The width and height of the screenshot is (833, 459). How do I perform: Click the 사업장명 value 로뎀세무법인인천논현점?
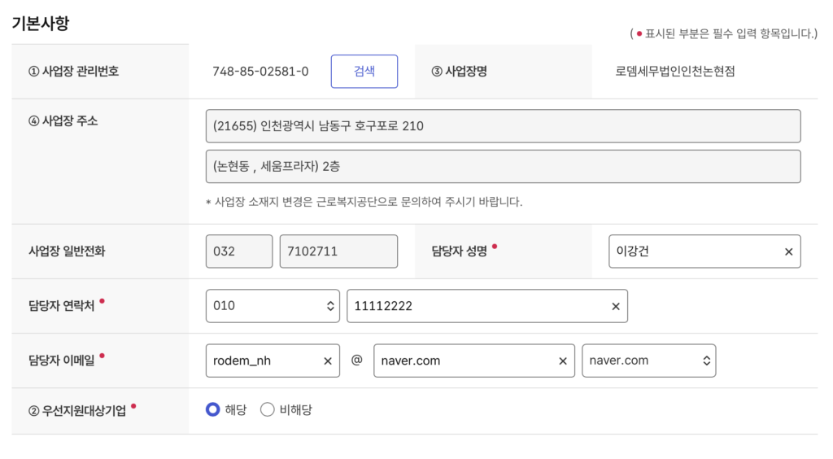click(x=675, y=72)
